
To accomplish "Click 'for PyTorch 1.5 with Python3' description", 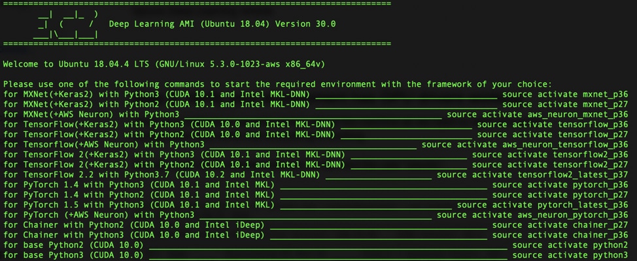I will pyautogui.click(x=139, y=205).
